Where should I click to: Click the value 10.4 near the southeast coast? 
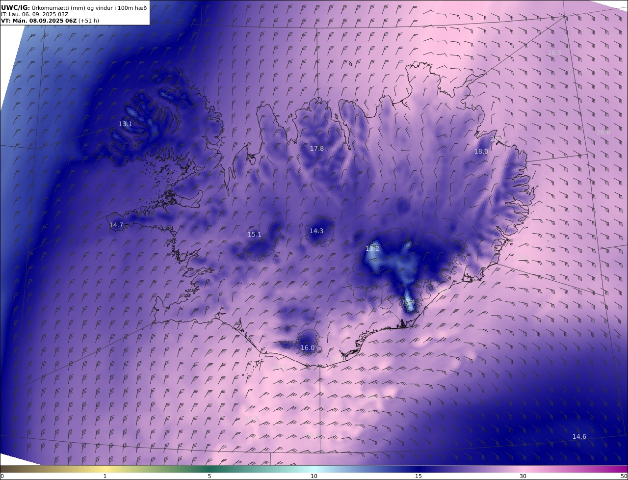[408, 302]
